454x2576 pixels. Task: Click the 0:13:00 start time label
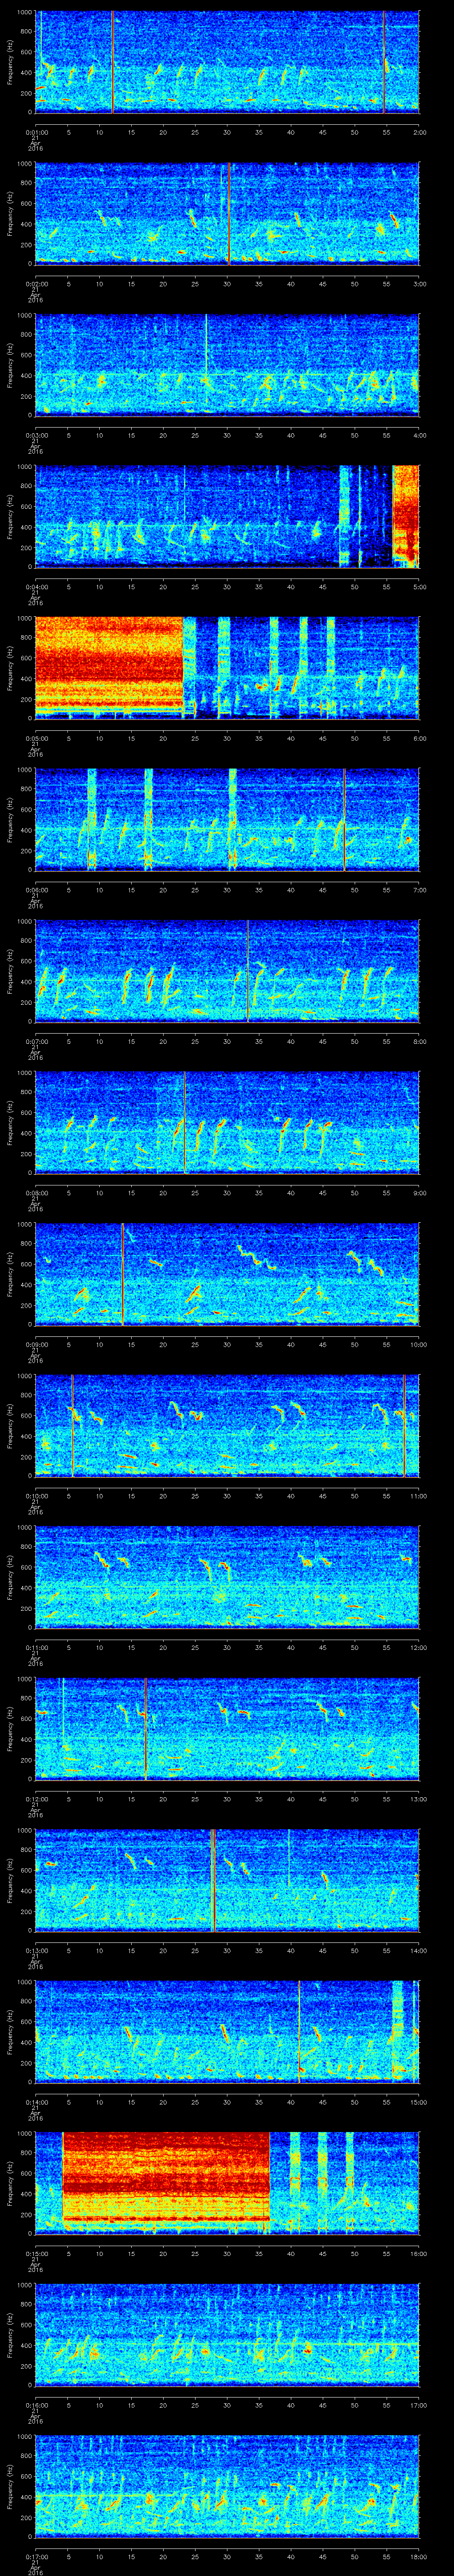[x=37, y=1949]
